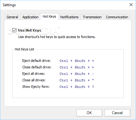The image size is (136, 120).
Task: Click the 'Close default drive:' label
Action: tap(37, 67)
